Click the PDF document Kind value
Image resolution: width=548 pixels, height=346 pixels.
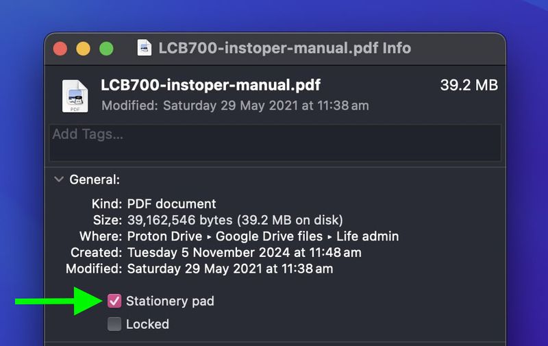[x=171, y=203]
